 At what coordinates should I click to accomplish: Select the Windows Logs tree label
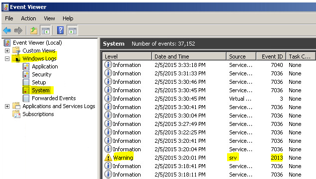pyautogui.click(x=40, y=59)
